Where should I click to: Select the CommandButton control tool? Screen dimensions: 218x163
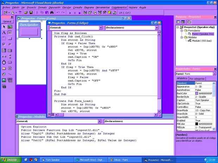coord(10,39)
